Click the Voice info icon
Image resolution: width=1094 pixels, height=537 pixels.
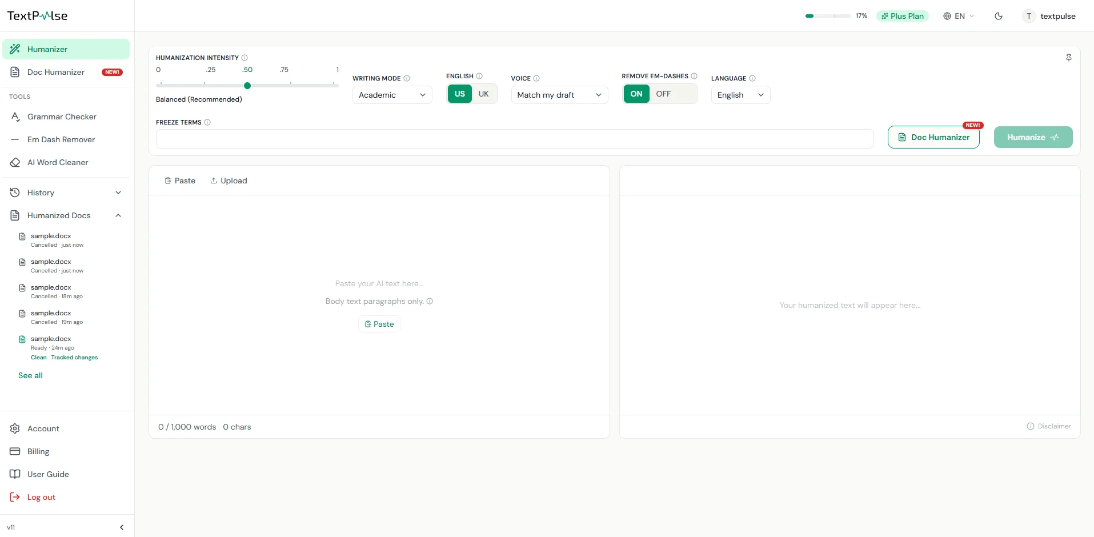point(536,78)
